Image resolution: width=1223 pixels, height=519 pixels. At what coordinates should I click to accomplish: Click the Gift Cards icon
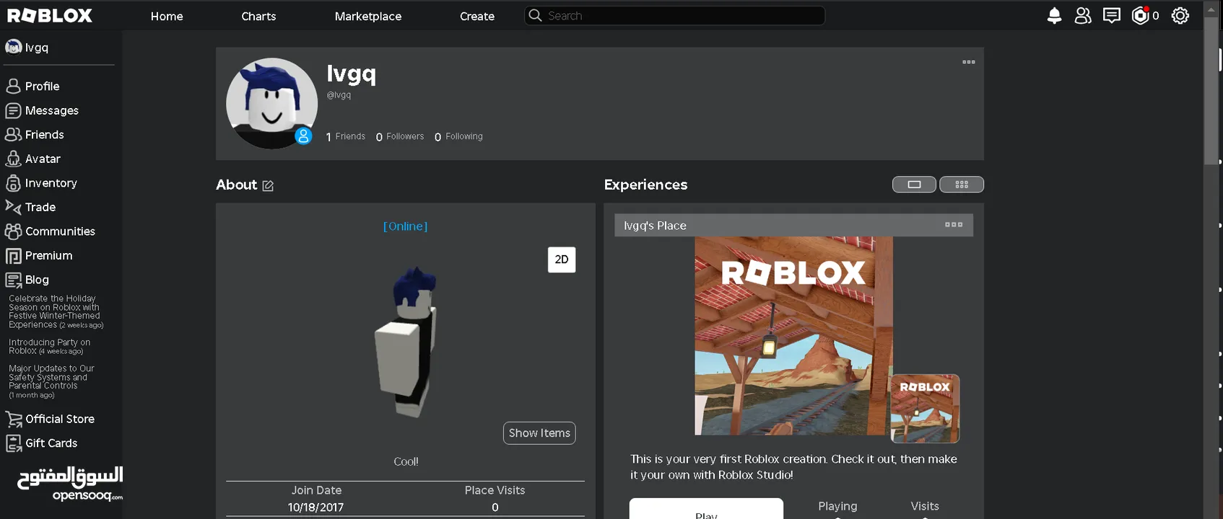coord(13,443)
